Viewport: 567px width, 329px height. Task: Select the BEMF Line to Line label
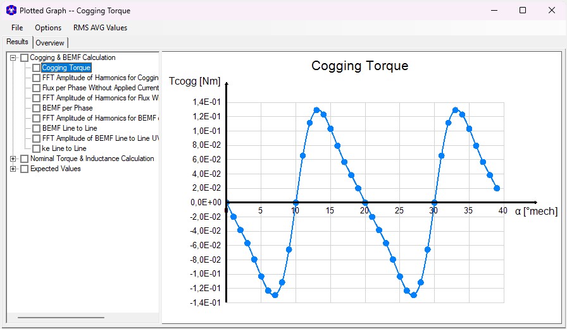tap(70, 128)
